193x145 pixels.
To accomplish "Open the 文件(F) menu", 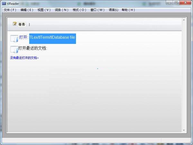I will coord(10,10).
